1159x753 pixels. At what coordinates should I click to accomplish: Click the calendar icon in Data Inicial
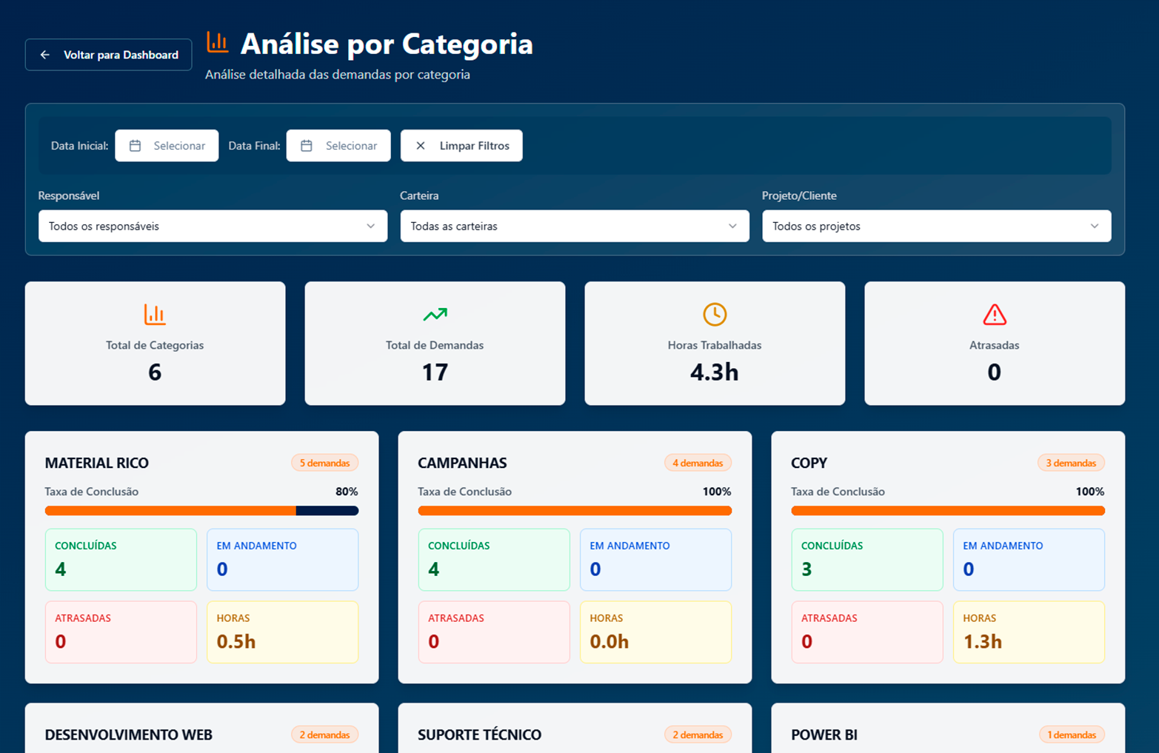(x=135, y=146)
